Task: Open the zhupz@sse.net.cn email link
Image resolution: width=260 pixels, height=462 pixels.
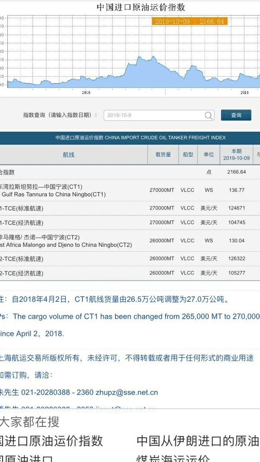Action: (127, 393)
